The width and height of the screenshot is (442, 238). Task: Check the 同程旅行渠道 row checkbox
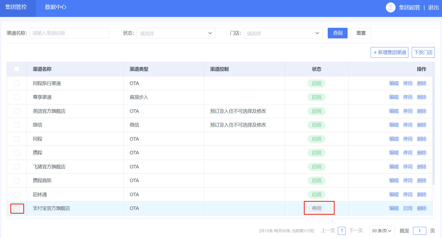click(x=17, y=83)
